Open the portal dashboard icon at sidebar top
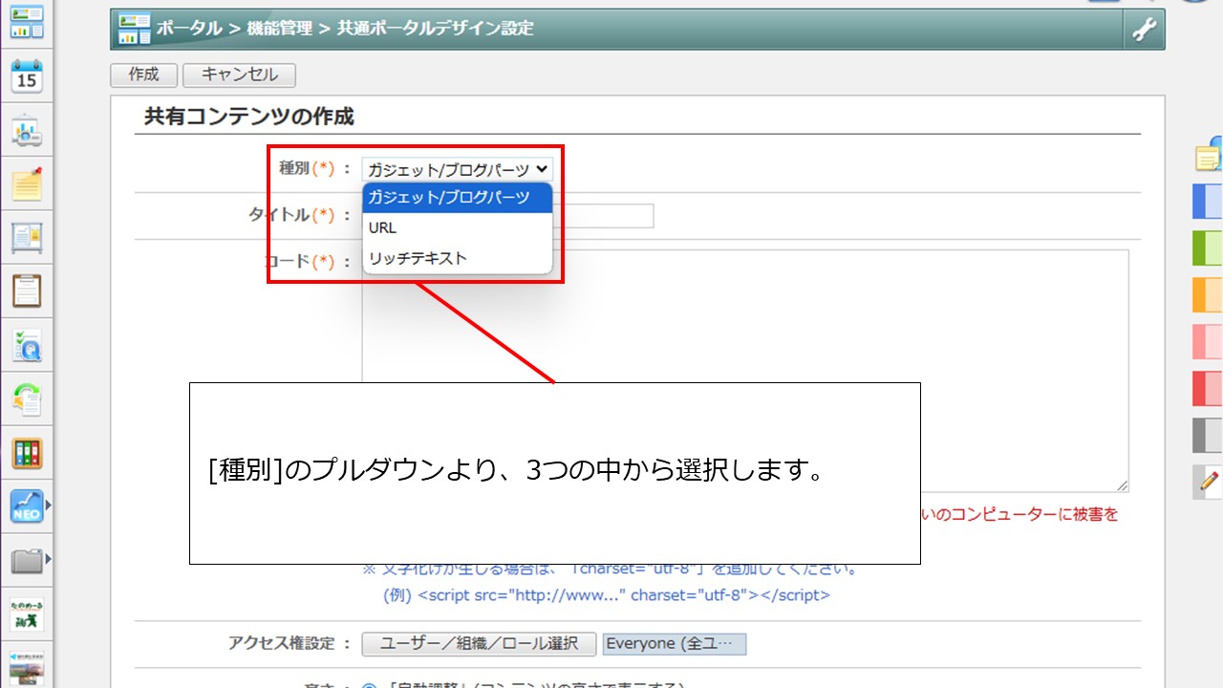Image resolution: width=1223 pixels, height=688 pixels. pyautogui.click(x=27, y=22)
